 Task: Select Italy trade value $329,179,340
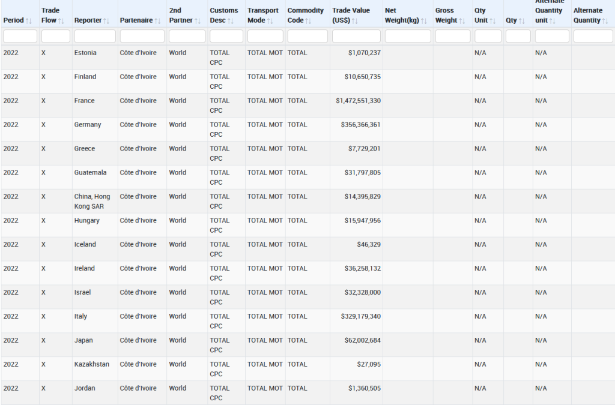[360, 316]
